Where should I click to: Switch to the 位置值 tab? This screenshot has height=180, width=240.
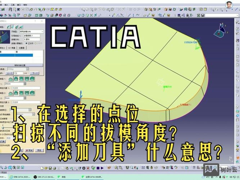point(22,48)
